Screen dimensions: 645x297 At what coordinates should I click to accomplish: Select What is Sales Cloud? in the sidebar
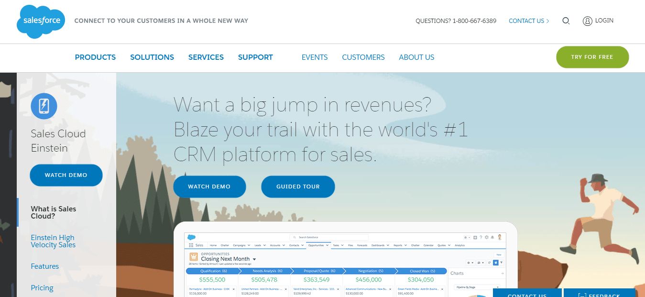[x=54, y=212]
